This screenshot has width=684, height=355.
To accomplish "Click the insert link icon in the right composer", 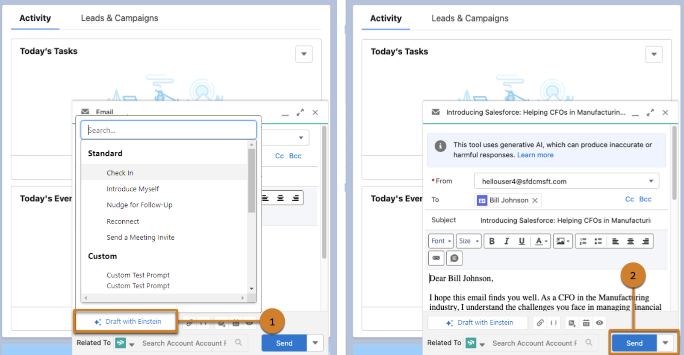I will (x=436, y=258).
